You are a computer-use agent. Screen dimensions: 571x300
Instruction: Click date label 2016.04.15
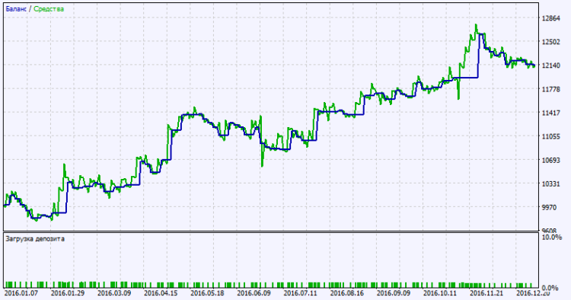[x=161, y=293]
